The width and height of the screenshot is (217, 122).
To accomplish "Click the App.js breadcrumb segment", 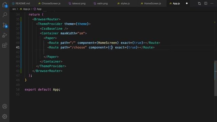I will pyautogui.click(x=25, y=9).
